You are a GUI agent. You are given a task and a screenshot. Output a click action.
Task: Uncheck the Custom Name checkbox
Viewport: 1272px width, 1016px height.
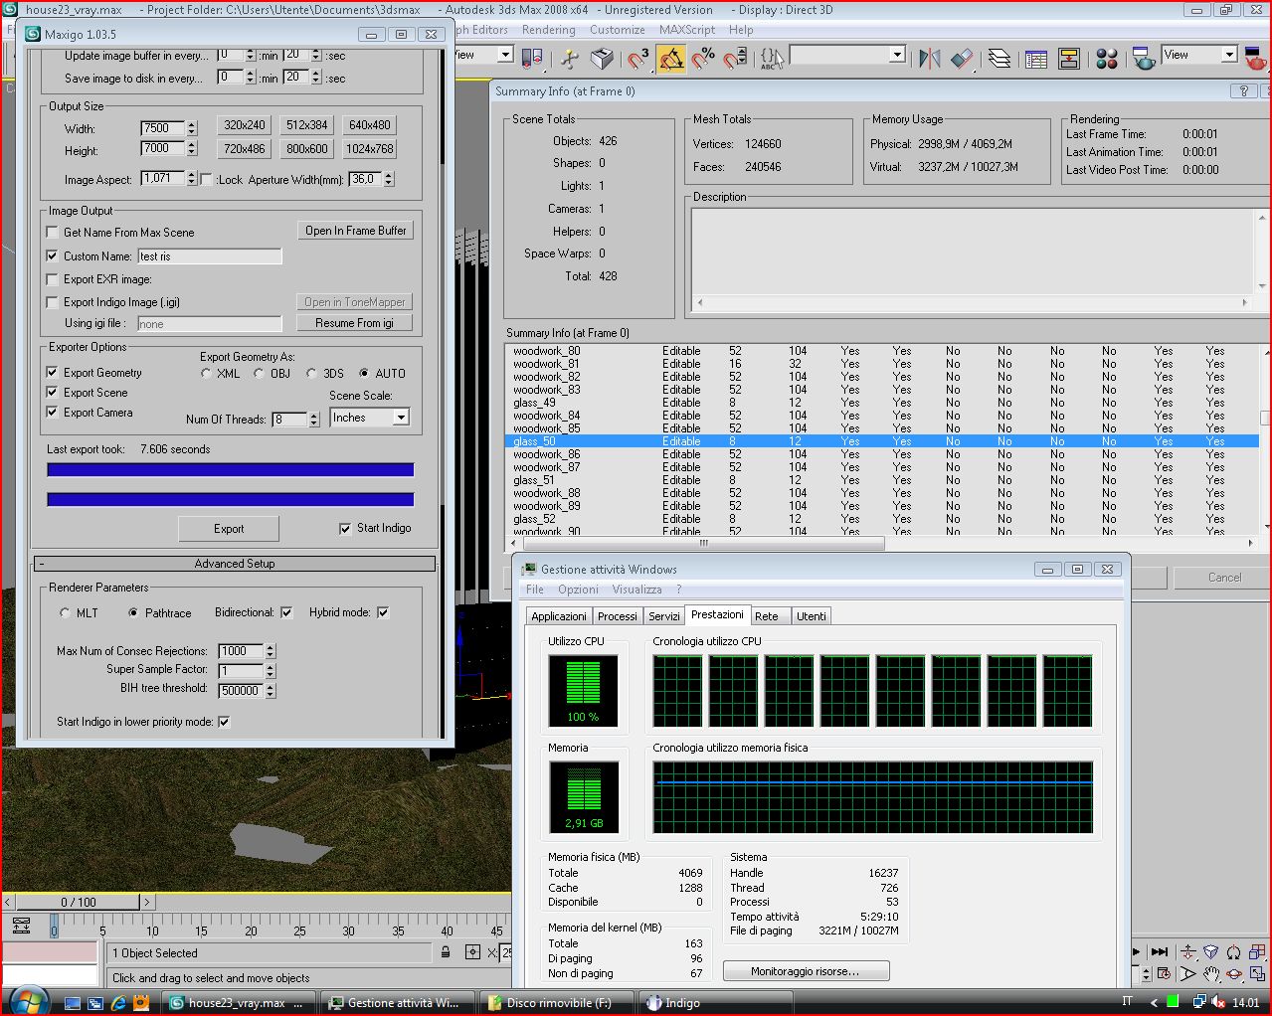click(53, 255)
